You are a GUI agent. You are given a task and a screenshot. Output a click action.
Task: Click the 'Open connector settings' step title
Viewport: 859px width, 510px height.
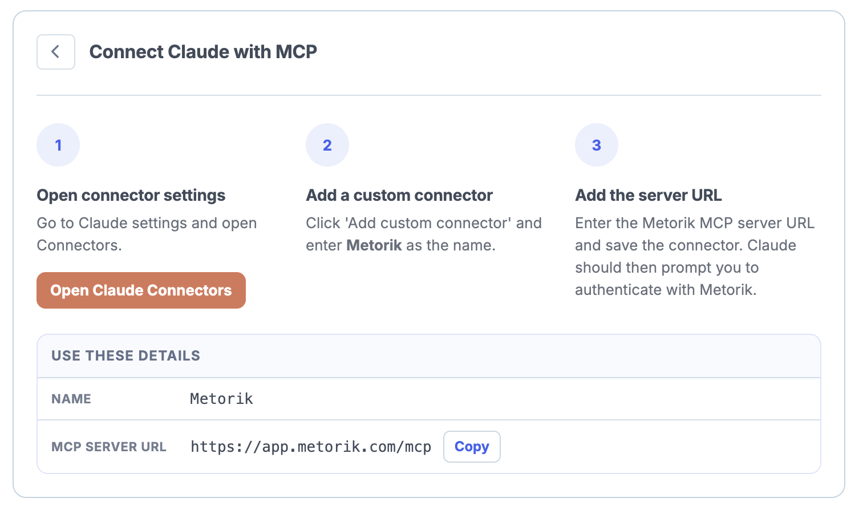131,195
